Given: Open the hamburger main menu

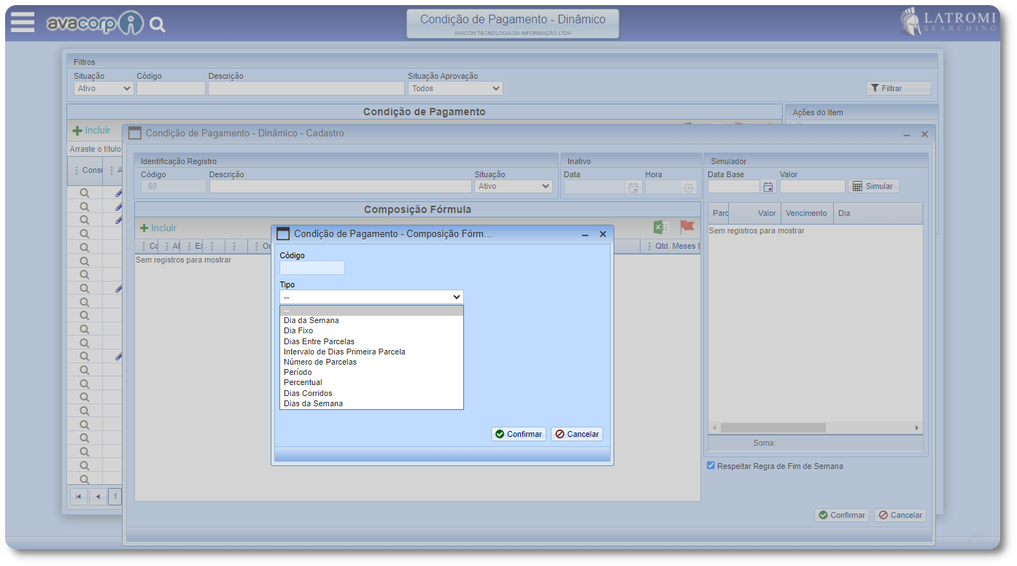Looking at the screenshot, I should pyautogui.click(x=23, y=23).
